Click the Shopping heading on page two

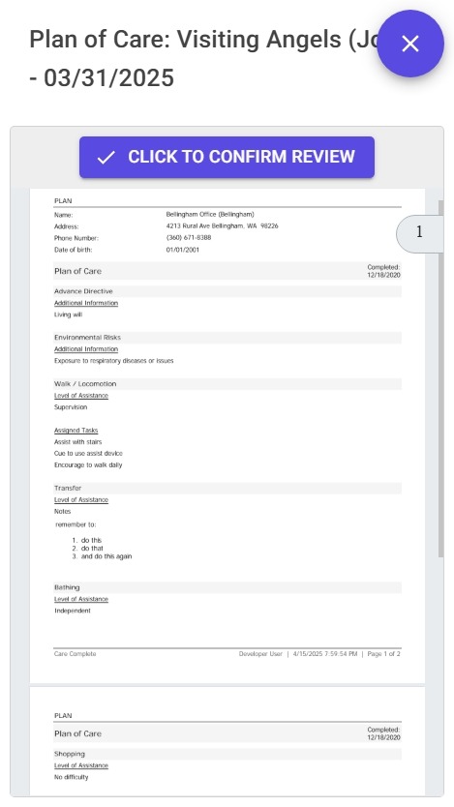click(x=70, y=754)
